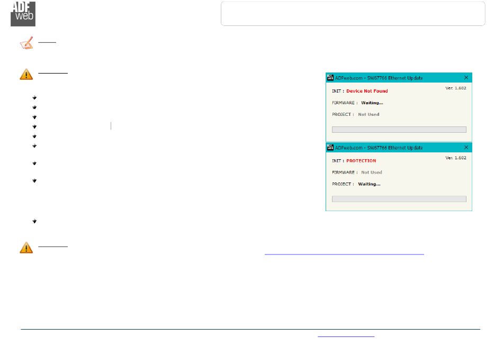Click the progress bar in the PROTECTION dialog
Viewport: 503px width, 346px height.
point(399,199)
